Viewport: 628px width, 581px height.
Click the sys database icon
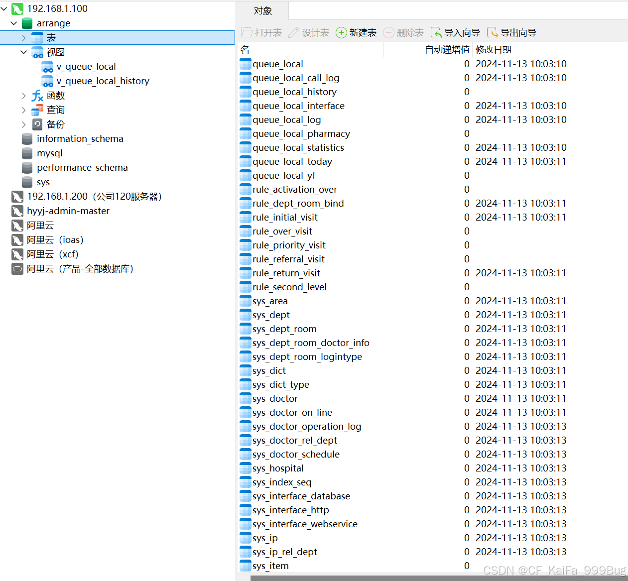[x=27, y=182]
